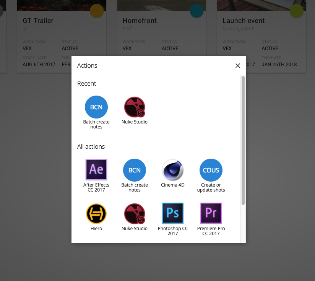The image size is (315, 281).
Task: Click ACTIVE status on Homefront card
Action: [x=170, y=49]
